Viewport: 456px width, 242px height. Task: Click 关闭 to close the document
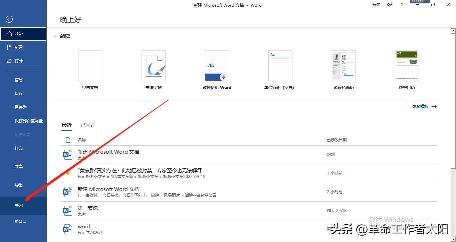[23, 206]
